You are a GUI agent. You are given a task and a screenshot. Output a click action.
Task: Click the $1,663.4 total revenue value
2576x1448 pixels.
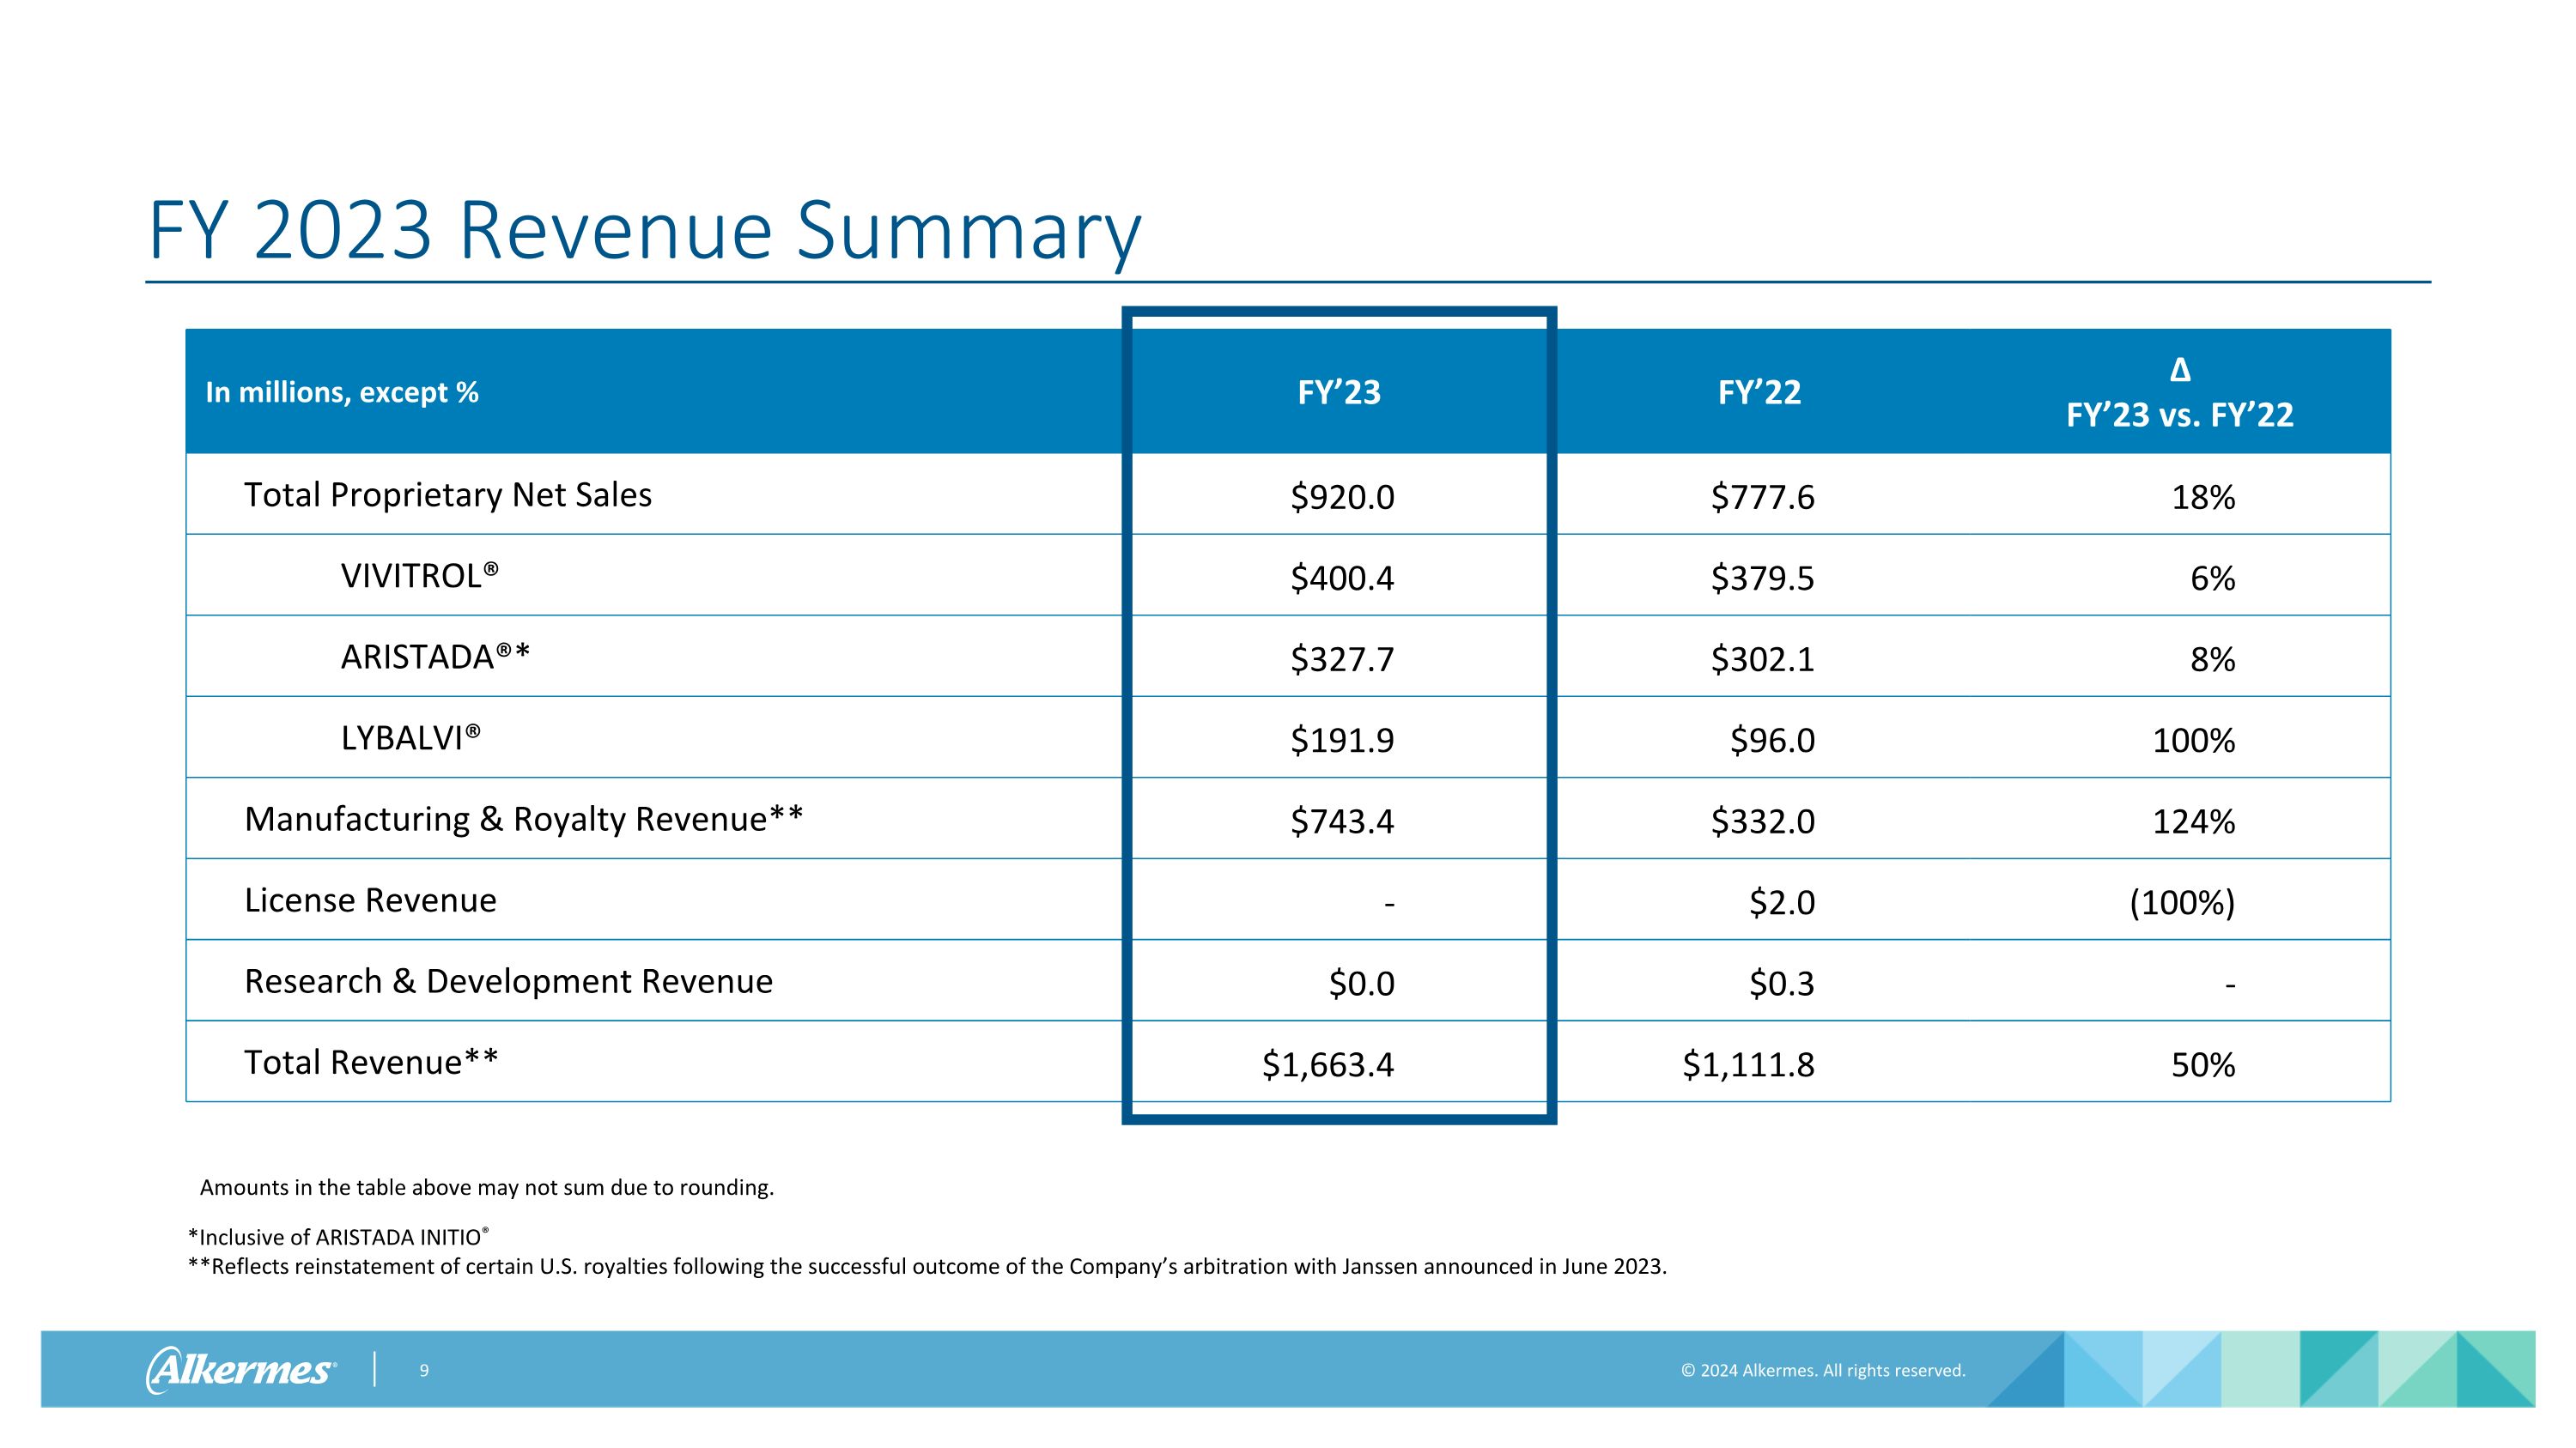[1327, 1064]
